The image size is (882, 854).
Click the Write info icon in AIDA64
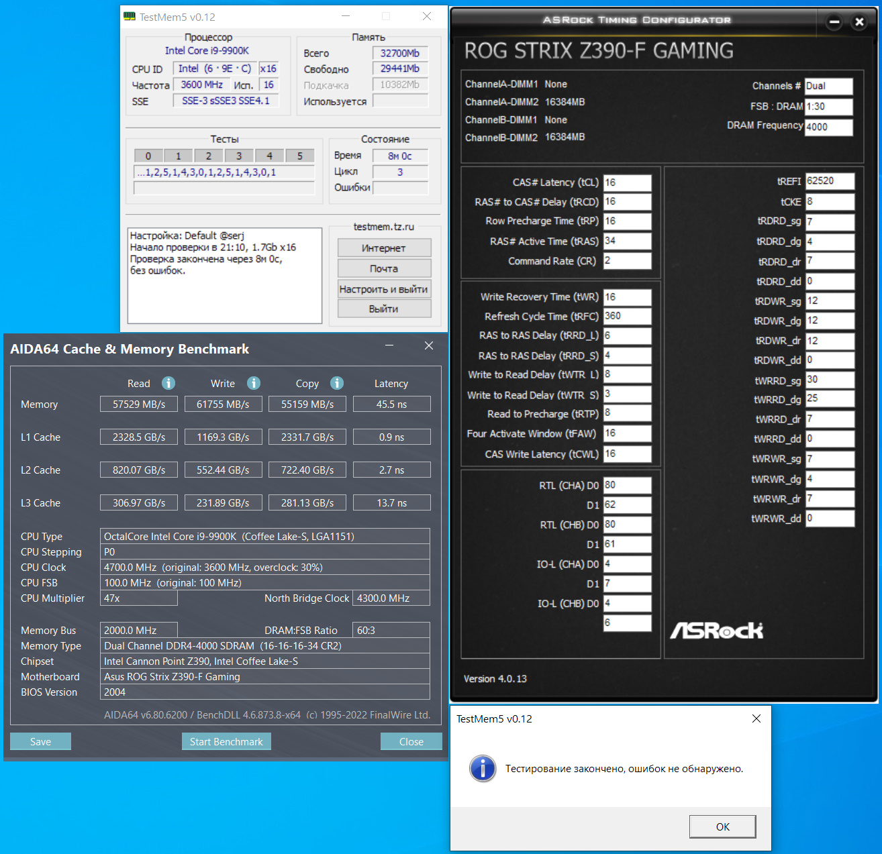click(253, 383)
